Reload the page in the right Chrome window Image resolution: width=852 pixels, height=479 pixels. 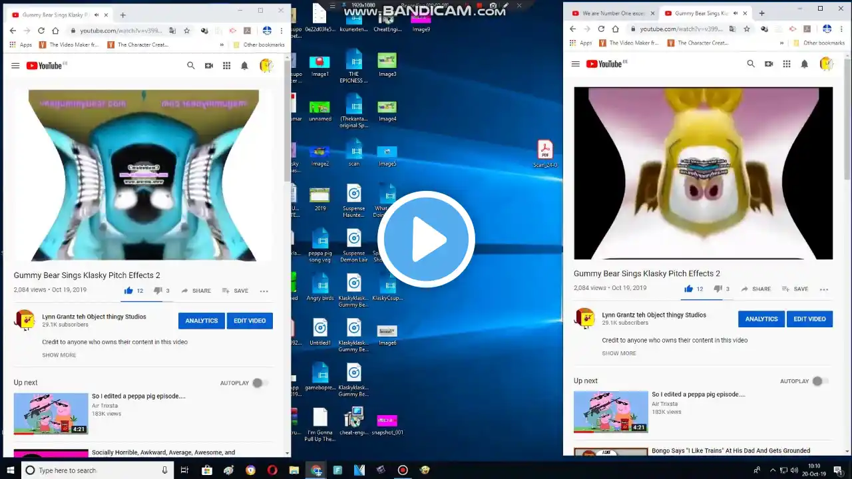(x=601, y=29)
